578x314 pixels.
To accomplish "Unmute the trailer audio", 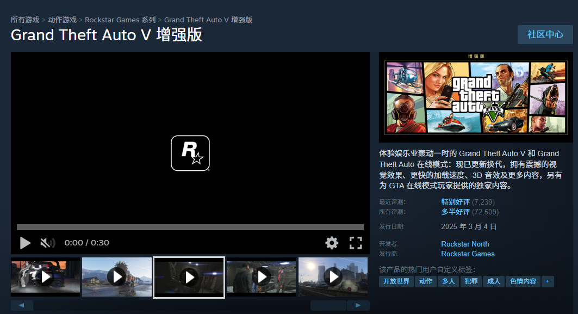I will 48,243.
